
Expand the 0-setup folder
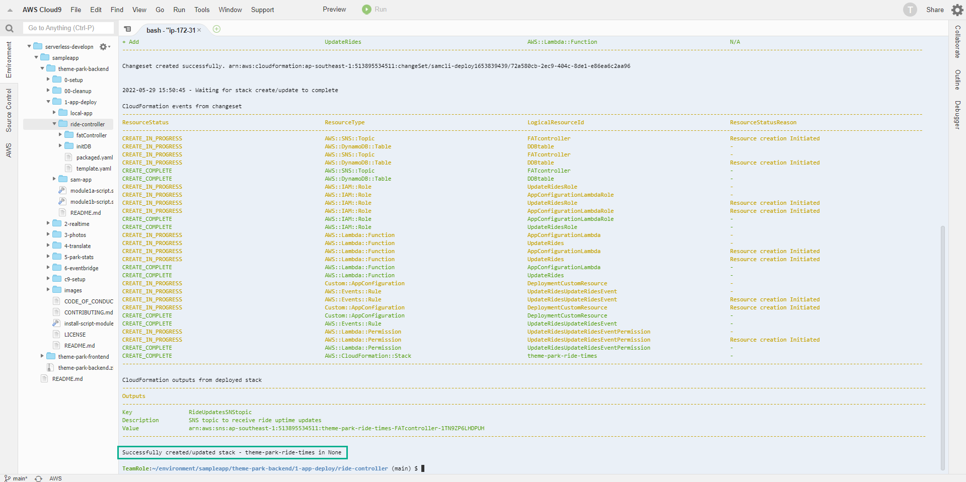click(x=48, y=79)
